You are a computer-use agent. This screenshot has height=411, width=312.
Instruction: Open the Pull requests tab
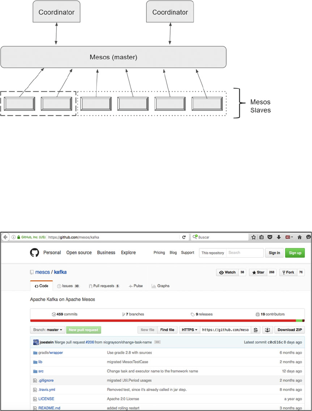(x=104, y=286)
